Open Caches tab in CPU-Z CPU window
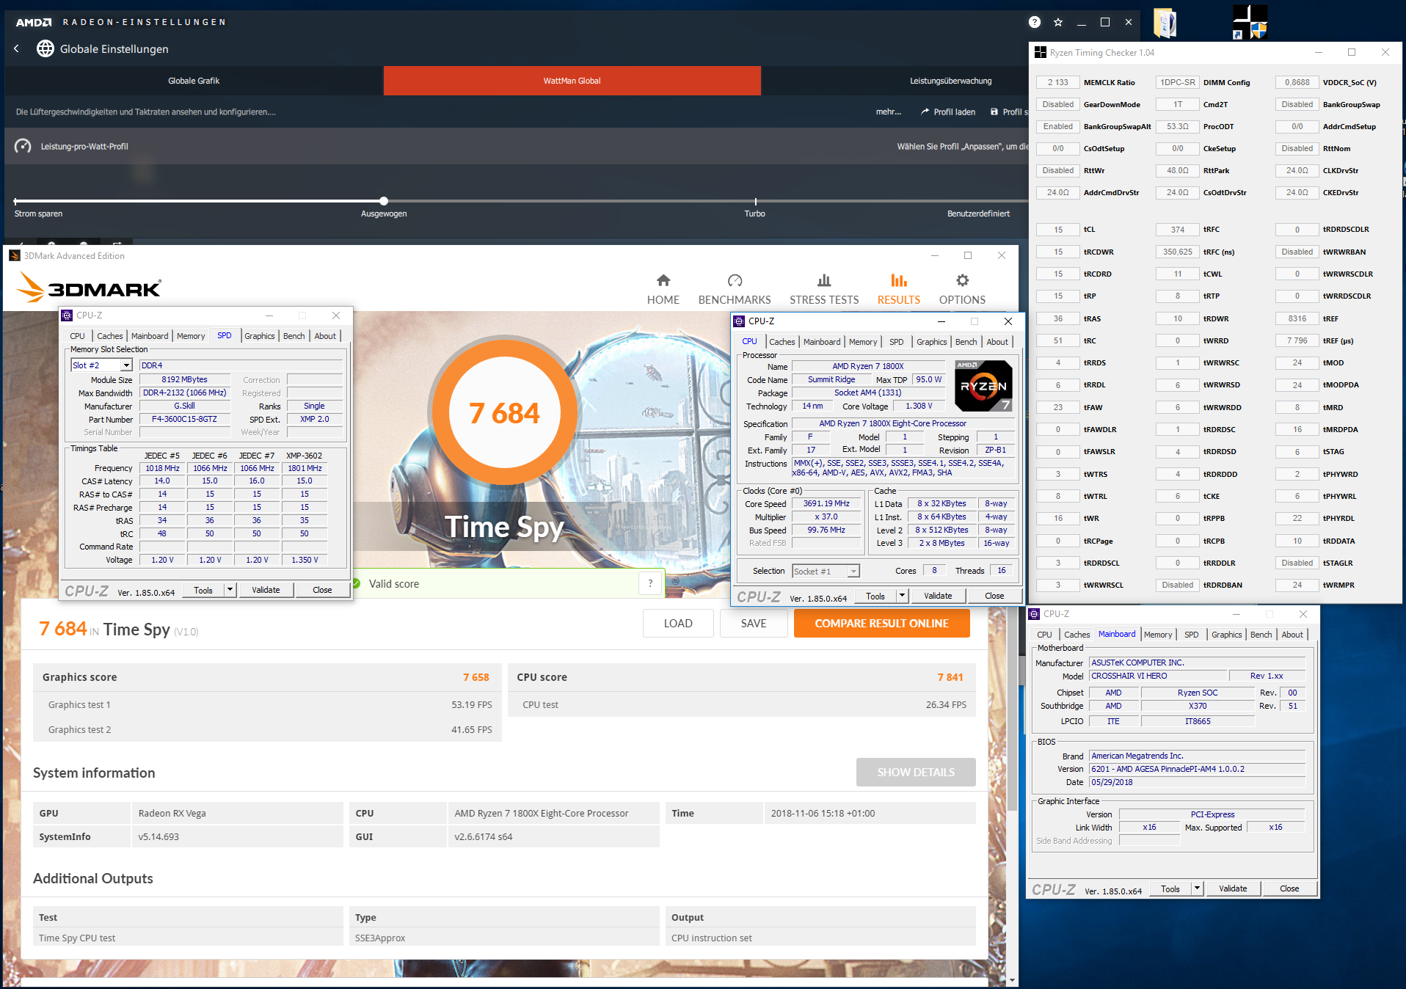 click(x=782, y=342)
